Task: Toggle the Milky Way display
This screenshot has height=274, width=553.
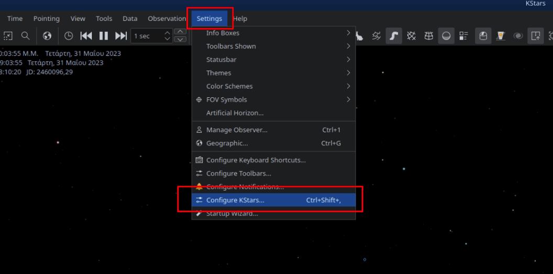Action: pyautogui.click(x=394, y=36)
